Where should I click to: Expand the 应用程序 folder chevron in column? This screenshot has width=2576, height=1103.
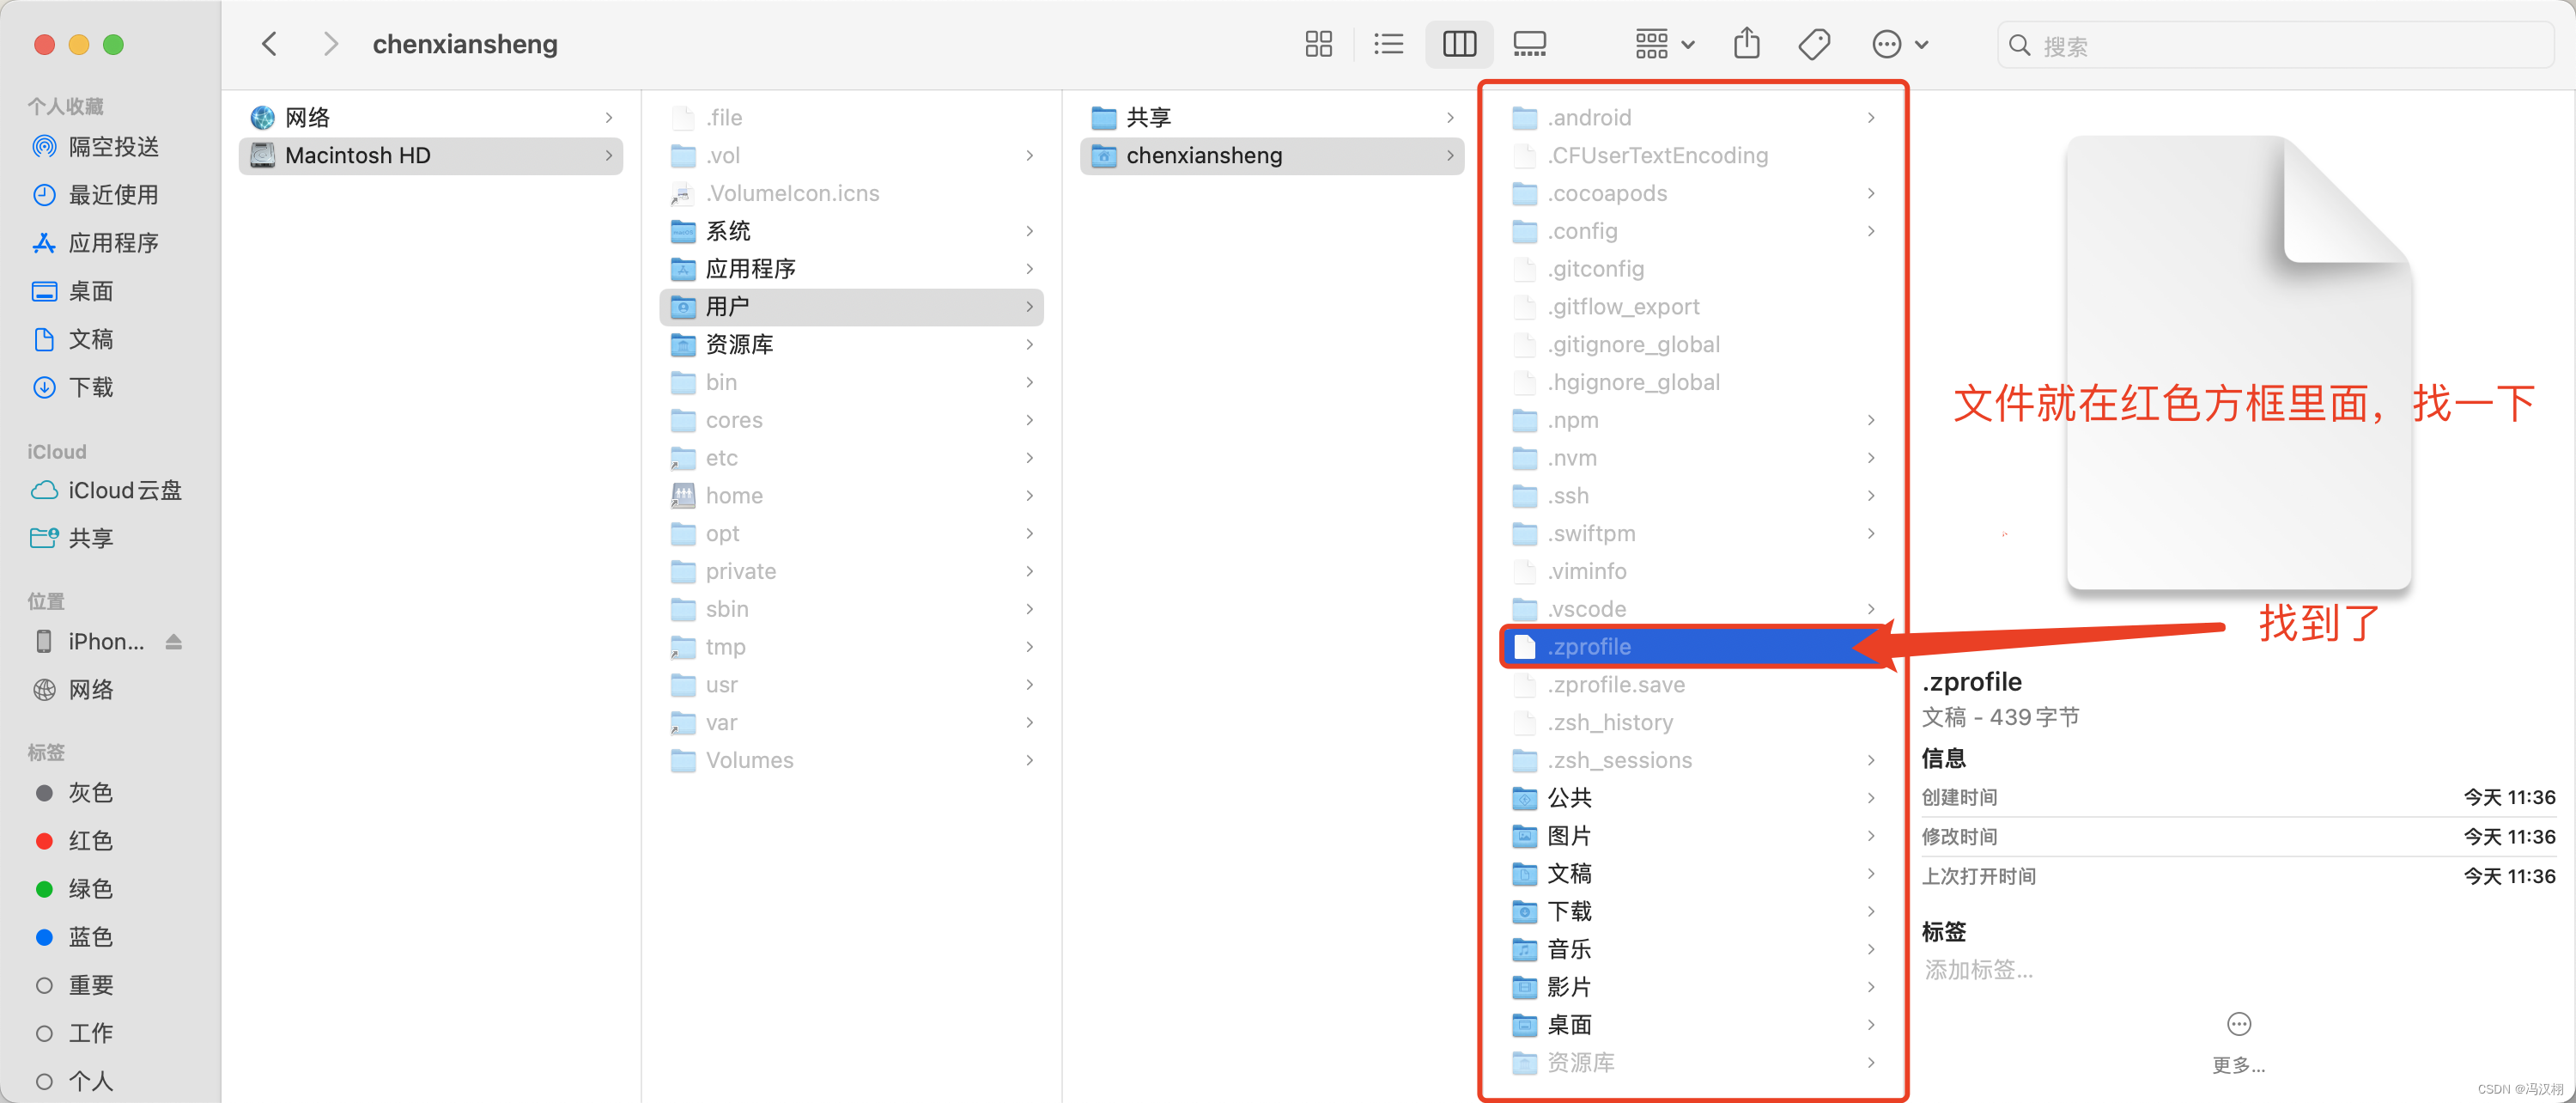pos(1029,269)
